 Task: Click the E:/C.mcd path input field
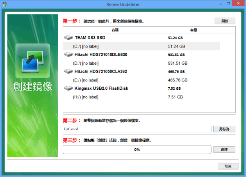137,129
